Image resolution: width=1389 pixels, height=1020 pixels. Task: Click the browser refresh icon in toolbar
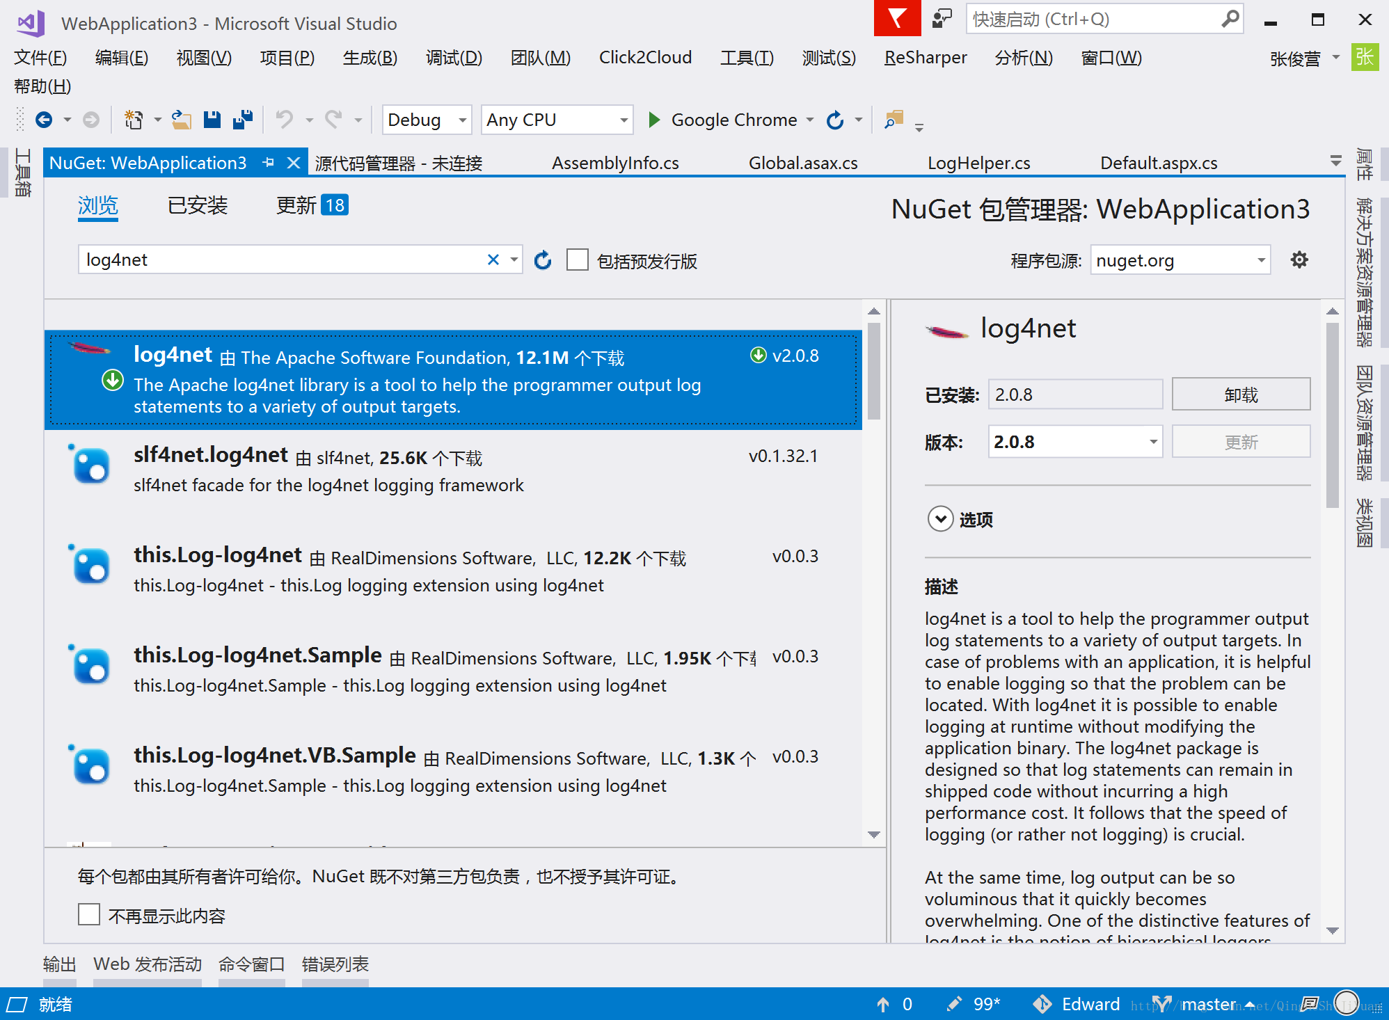tap(835, 120)
